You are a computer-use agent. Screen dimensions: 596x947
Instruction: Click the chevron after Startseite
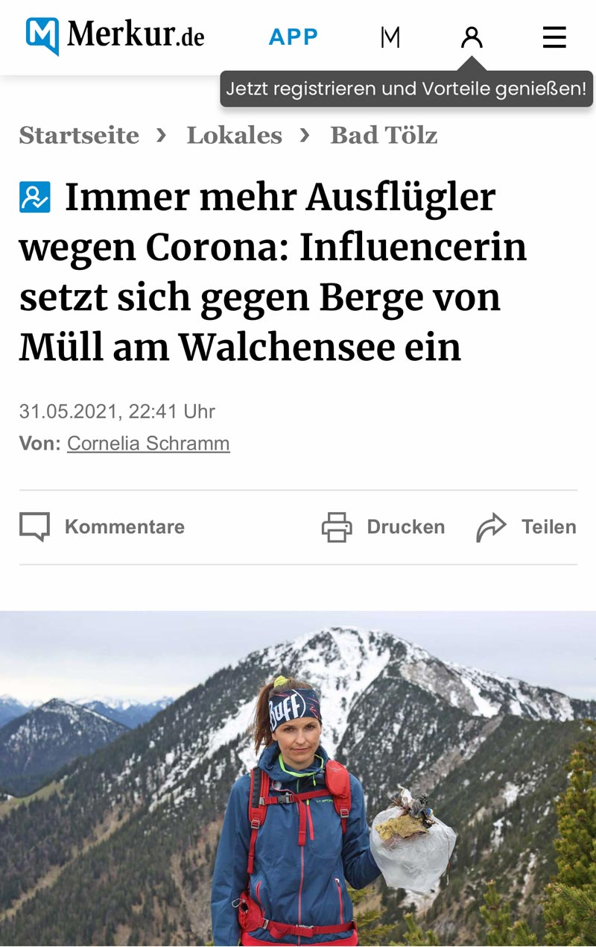tap(162, 135)
